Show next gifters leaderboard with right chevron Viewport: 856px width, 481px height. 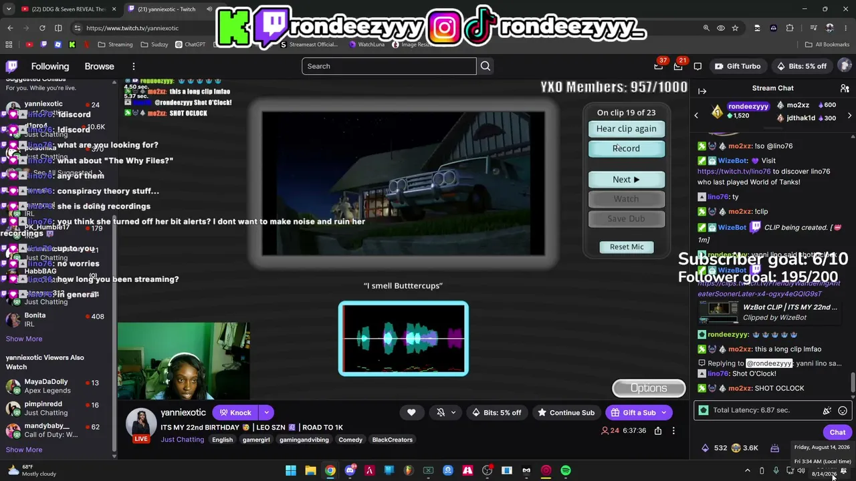click(x=849, y=116)
